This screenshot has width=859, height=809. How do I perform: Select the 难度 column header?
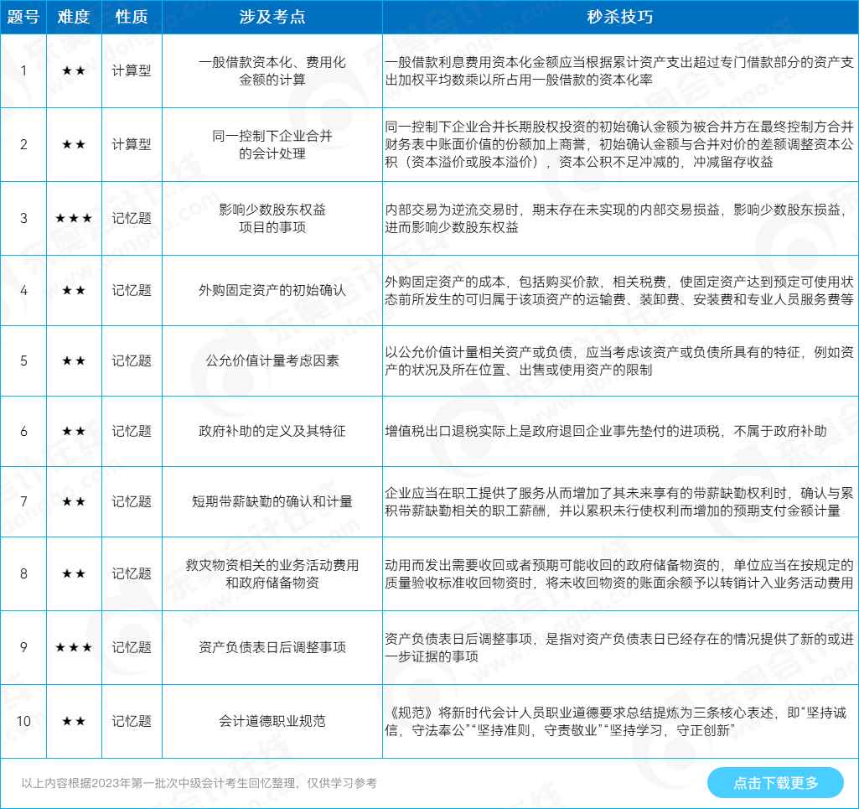[74, 17]
